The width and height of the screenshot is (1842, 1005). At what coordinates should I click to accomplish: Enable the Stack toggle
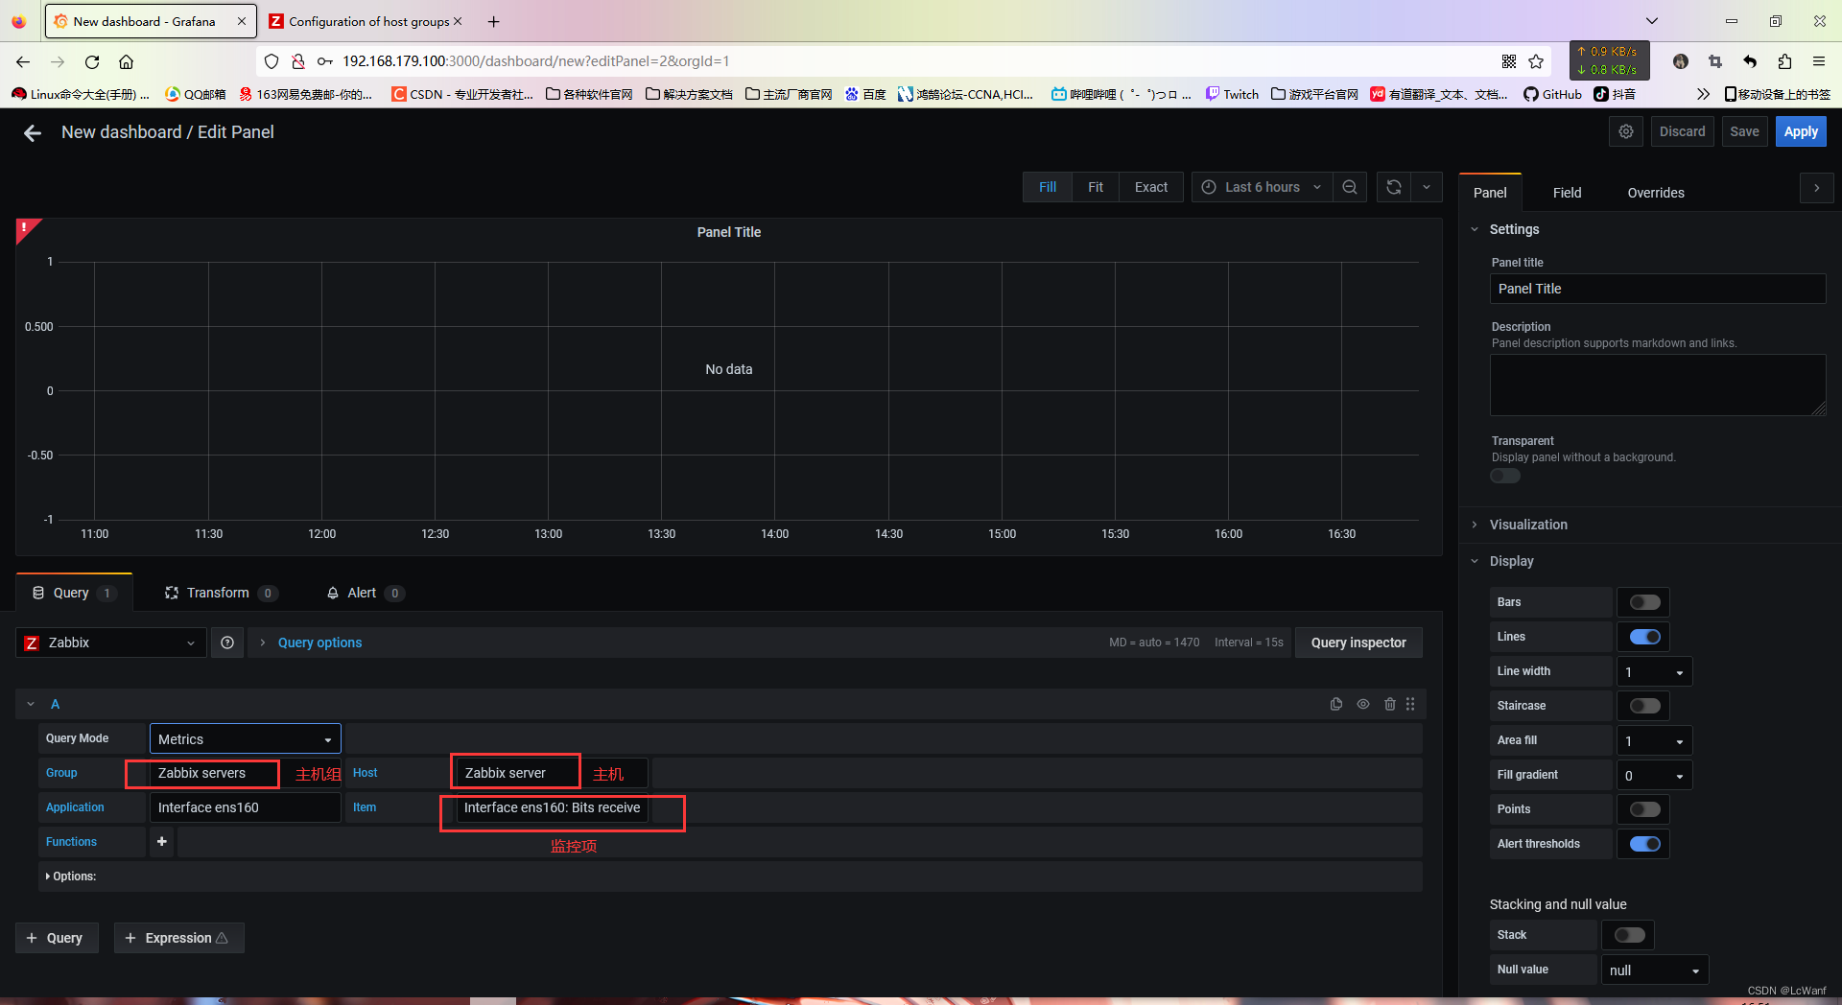click(x=1629, y=935)
